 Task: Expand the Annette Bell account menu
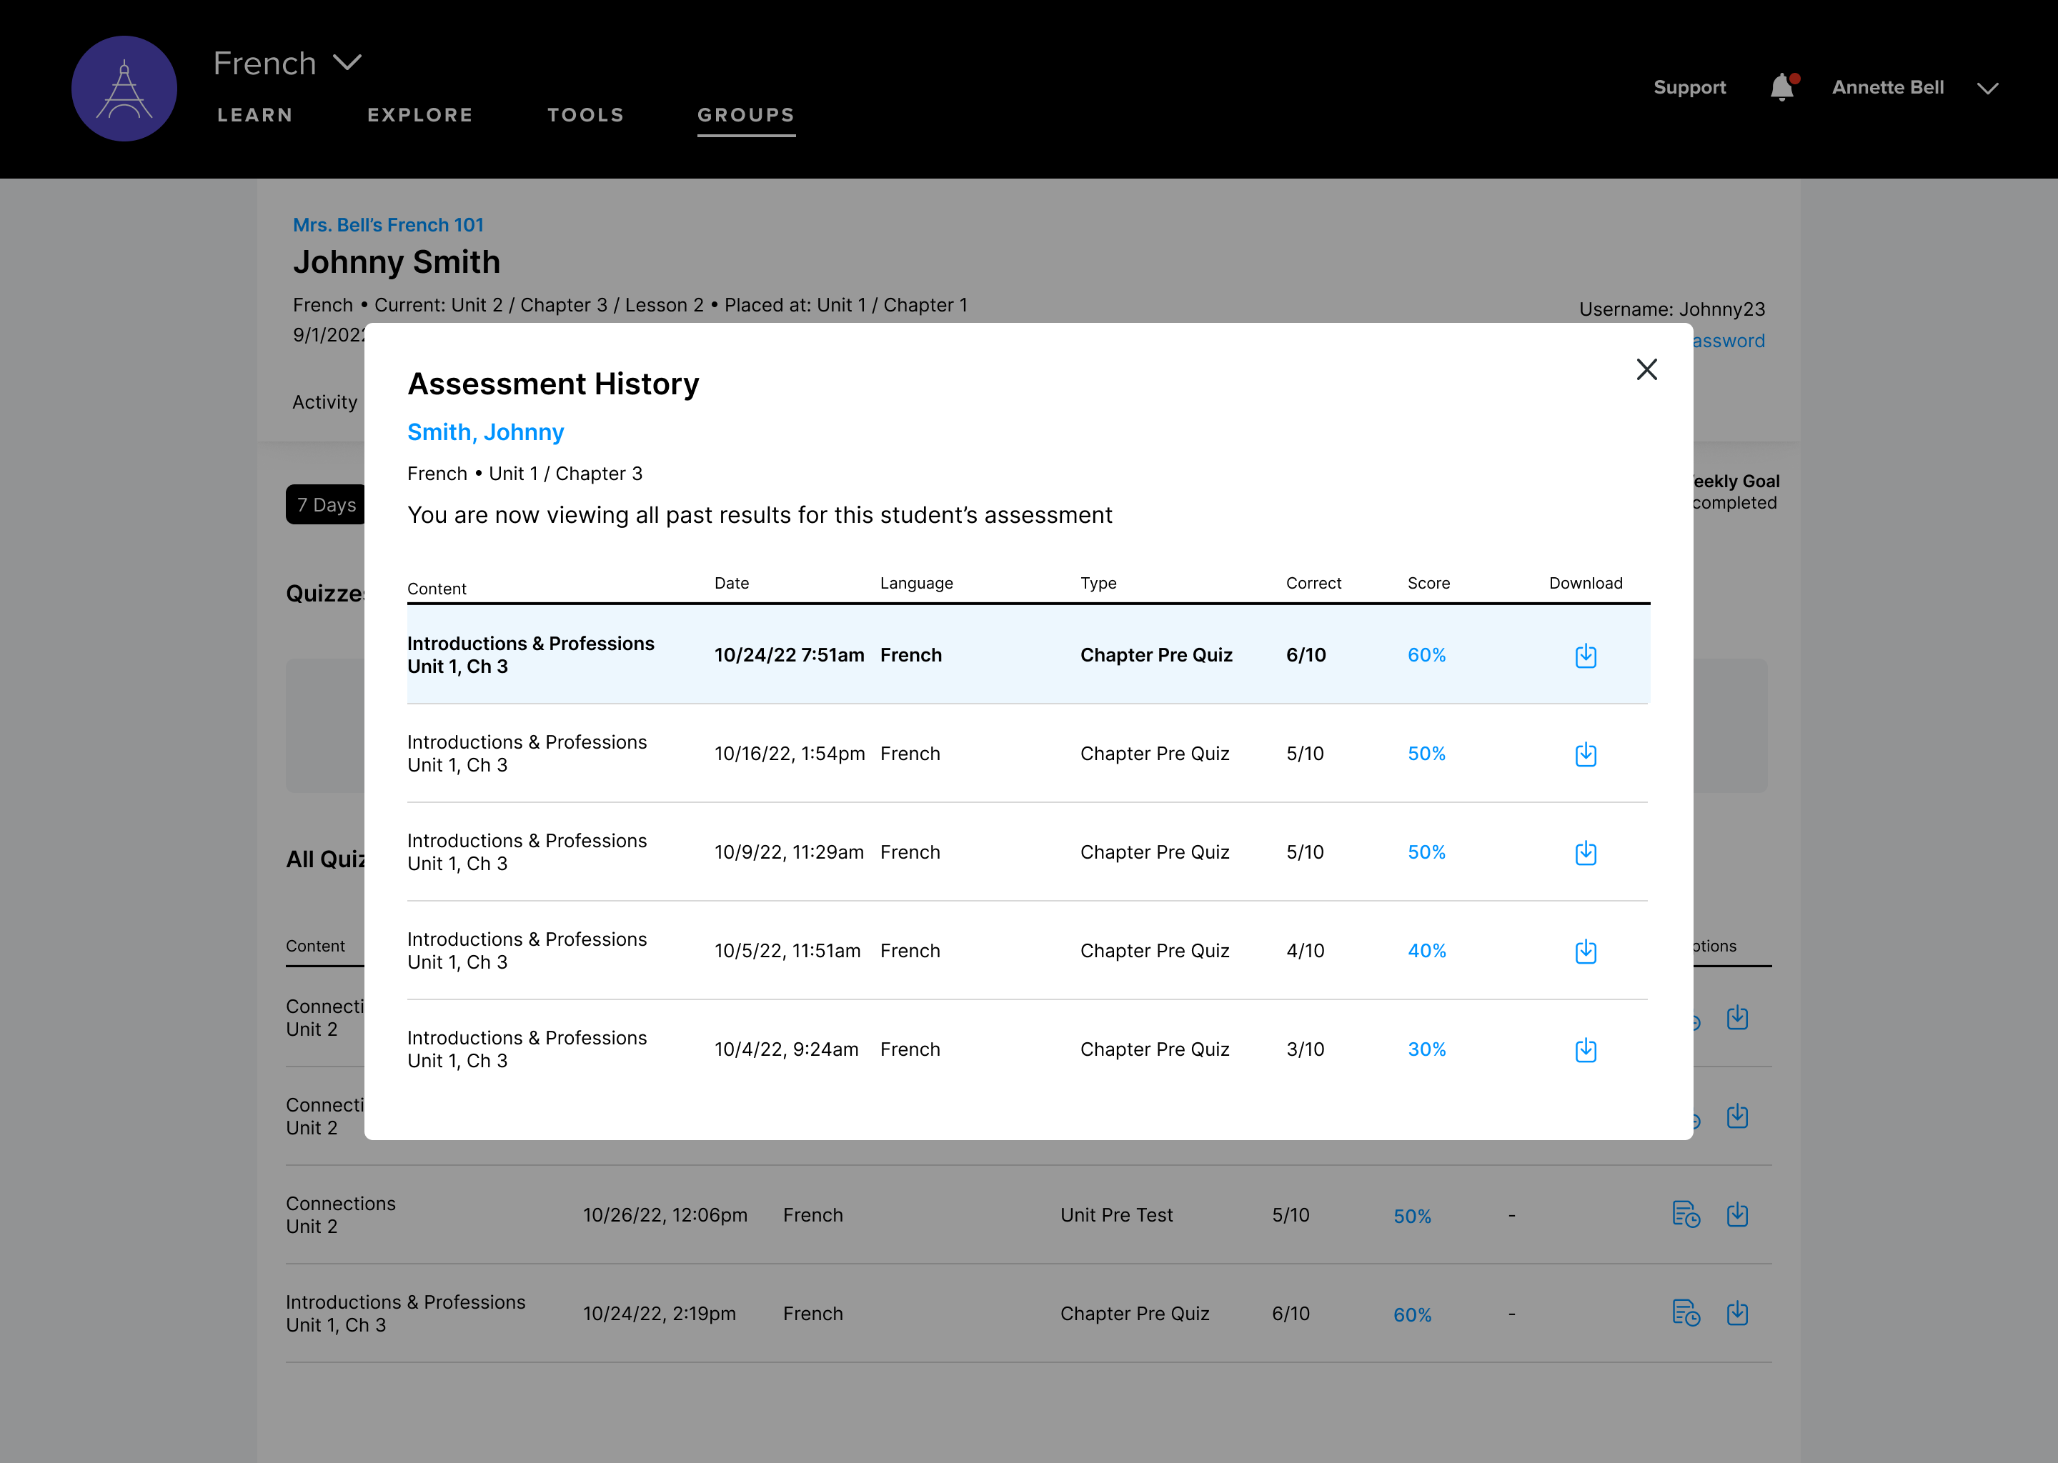(x=1988, y=87)
